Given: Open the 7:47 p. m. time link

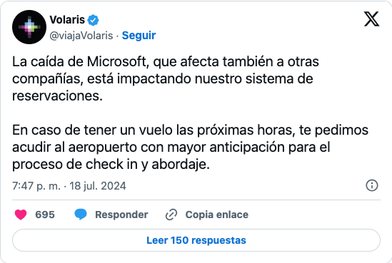Looking at the screenshot, I should (x=36, y=186).
